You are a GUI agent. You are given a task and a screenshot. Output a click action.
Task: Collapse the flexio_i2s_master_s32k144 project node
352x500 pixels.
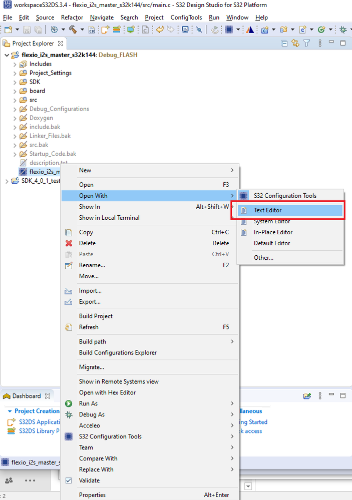click(x=6, y=55)
